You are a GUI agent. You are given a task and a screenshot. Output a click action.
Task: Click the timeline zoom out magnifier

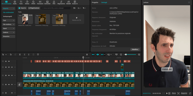(x=121, y=54)
